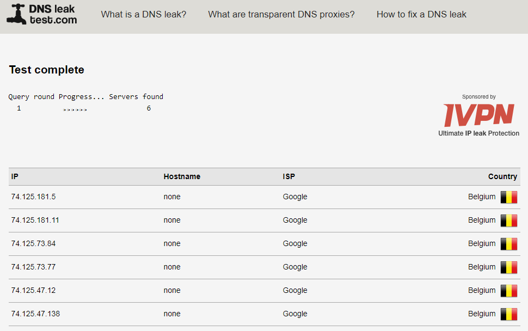This screenshot has height=331, width=528.
Task: Click the Hostname column header
Action: [x=182, y=177]
